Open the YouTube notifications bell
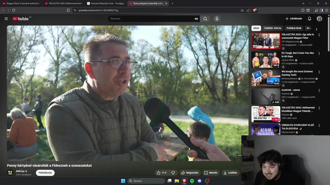 [x=309, y=19]
